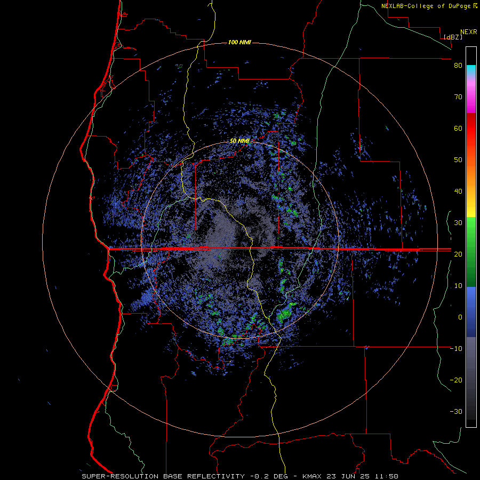Viewport: 480px width, 480px height.
Task: Click the 50 value on the dBZ scale
Action: (458, 160)
